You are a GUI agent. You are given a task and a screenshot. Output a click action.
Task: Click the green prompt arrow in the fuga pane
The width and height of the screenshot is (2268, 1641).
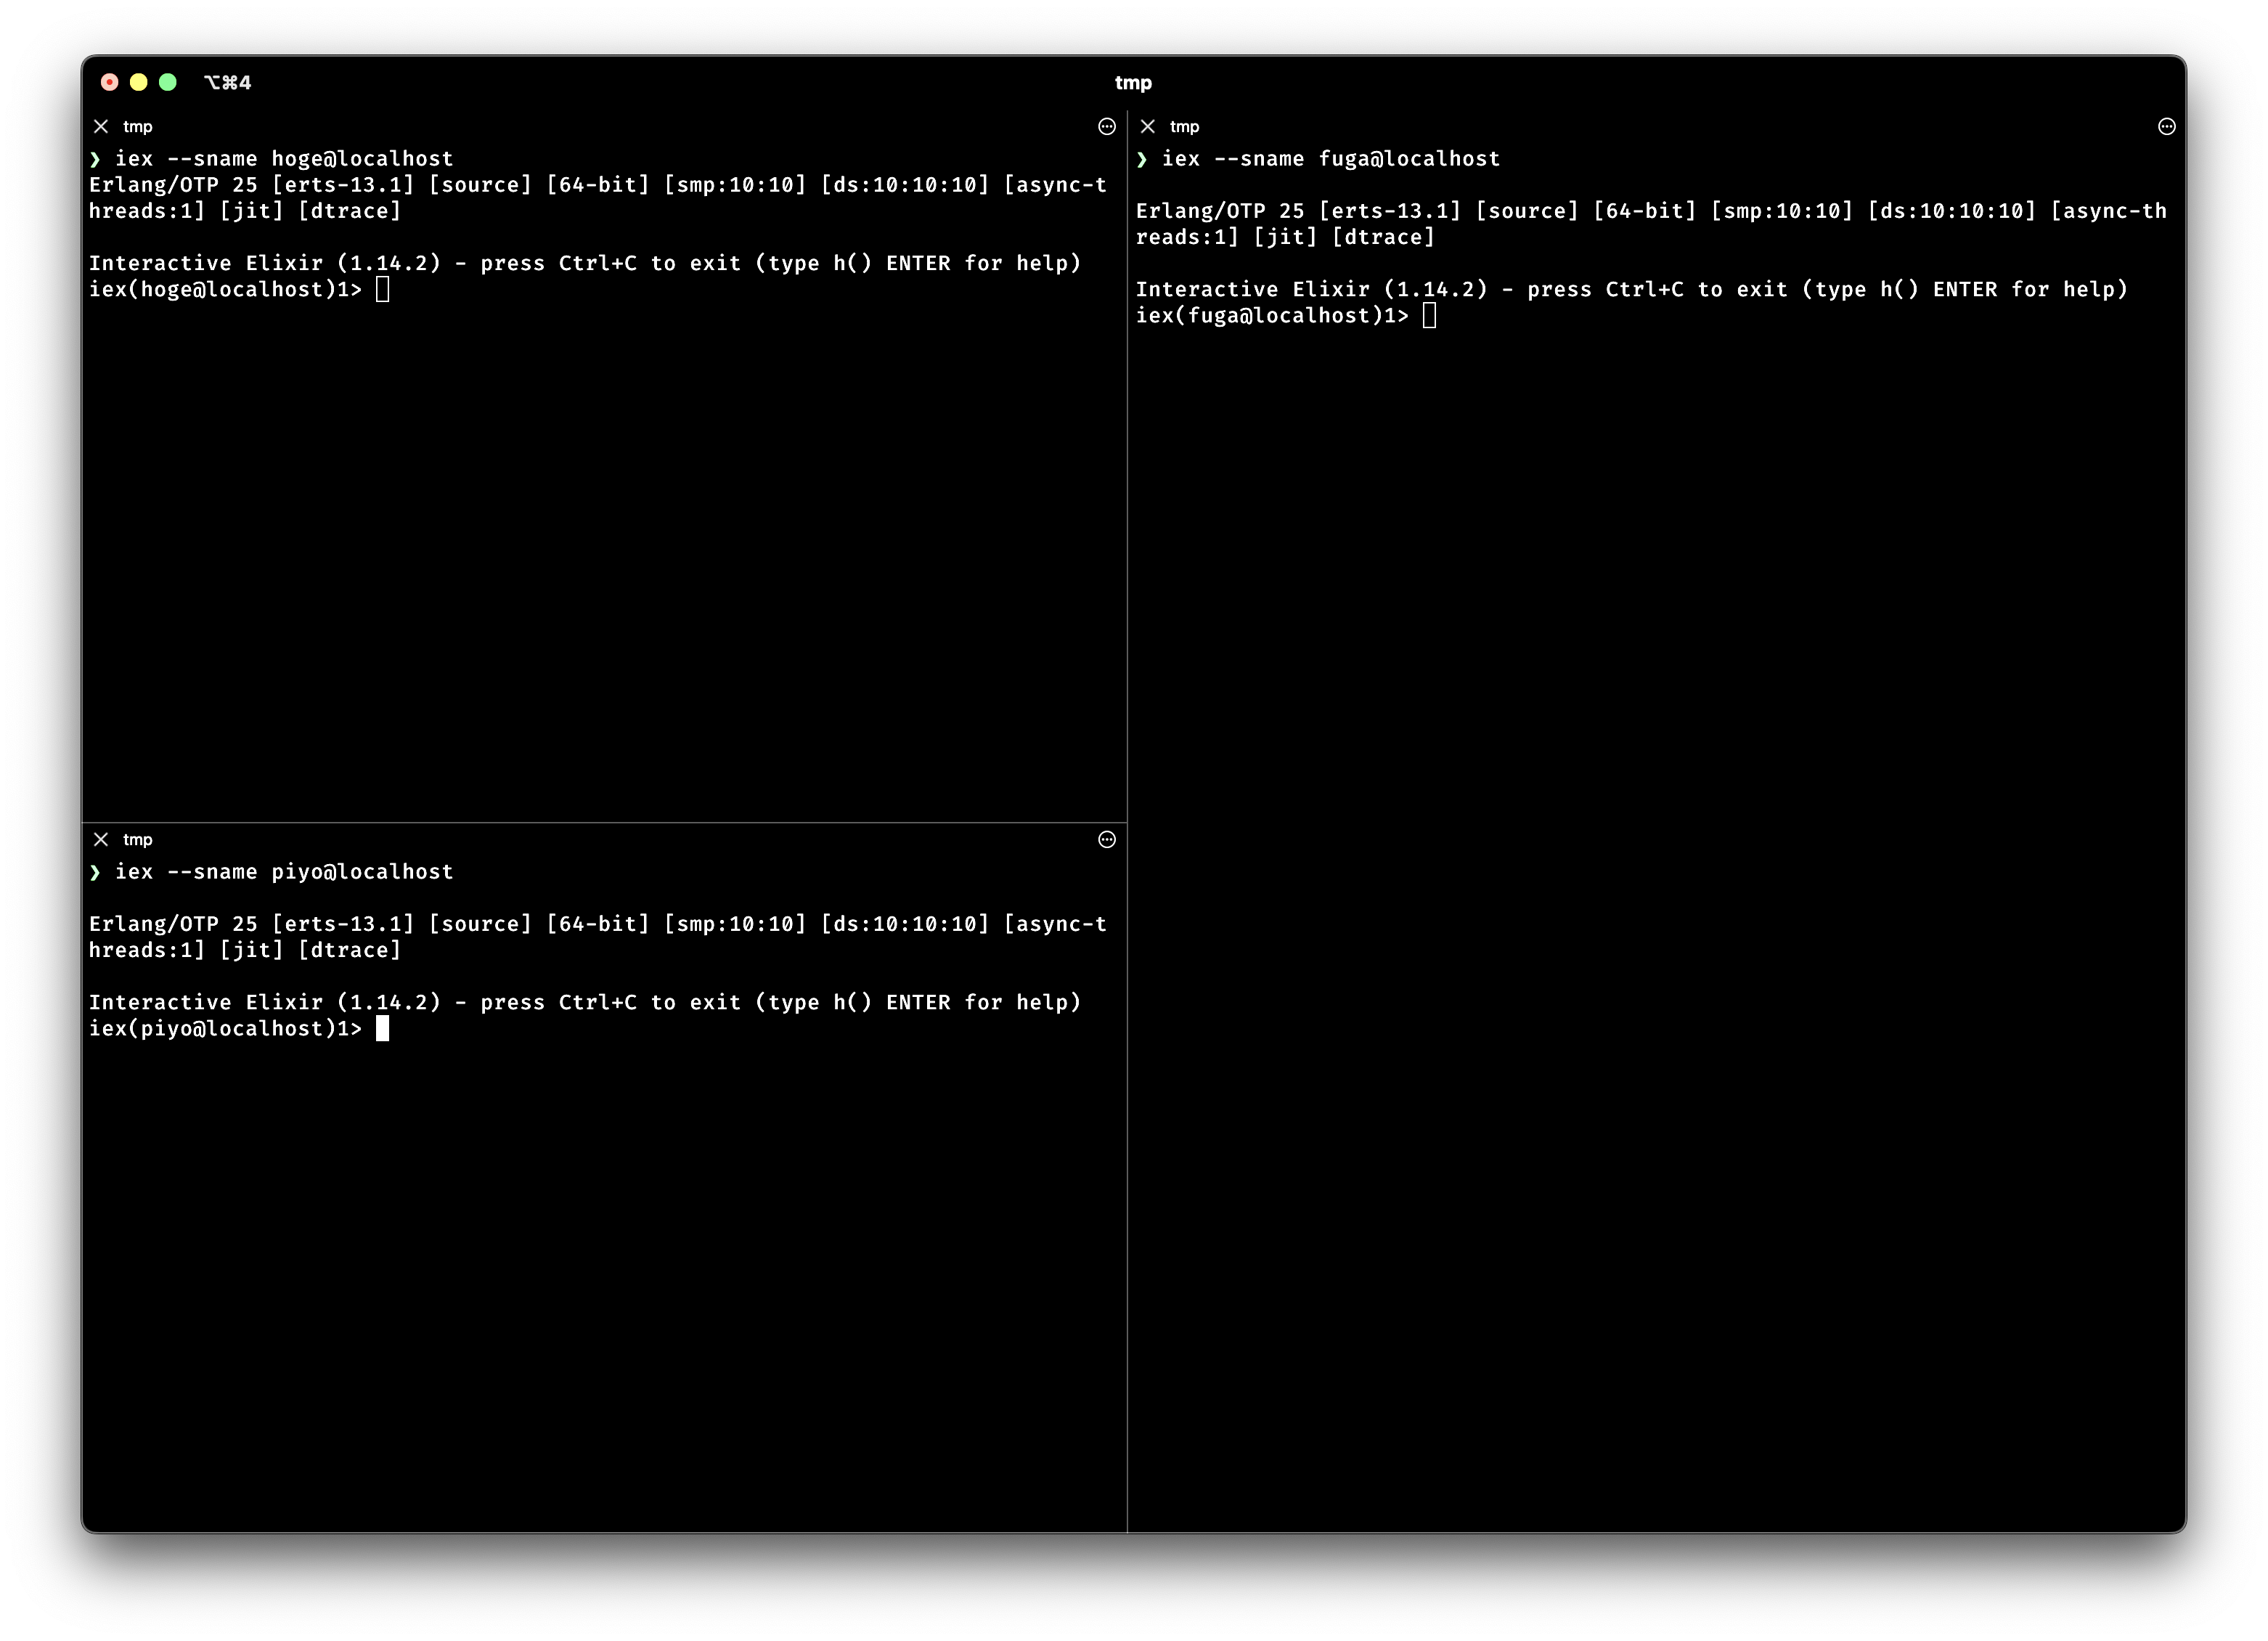(1143, 158)
